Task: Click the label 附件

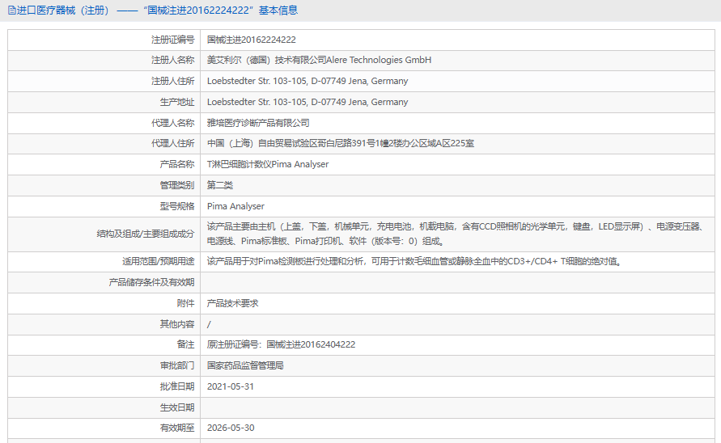Action: 186,303
